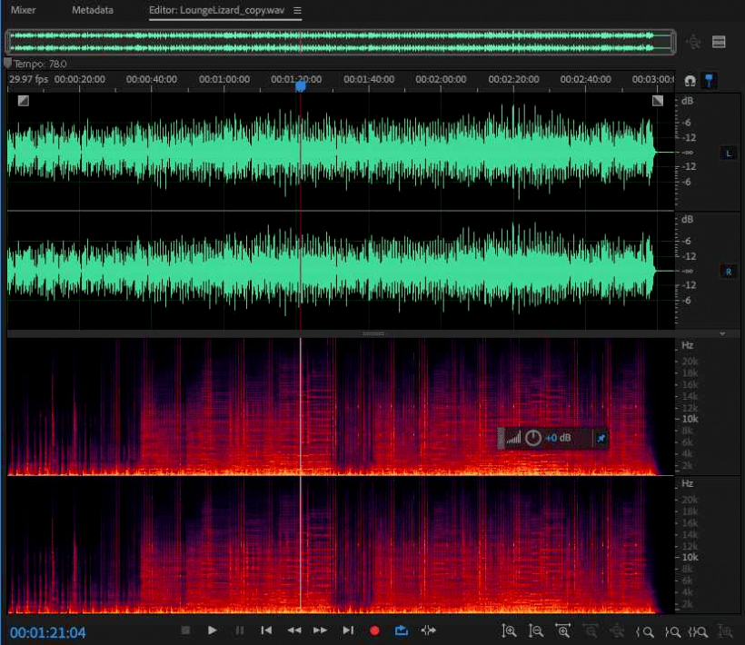Image resolution: width=745 pixels, height=645 pixels.
Task: Open the Metadata tab
Action: [92, 10]
